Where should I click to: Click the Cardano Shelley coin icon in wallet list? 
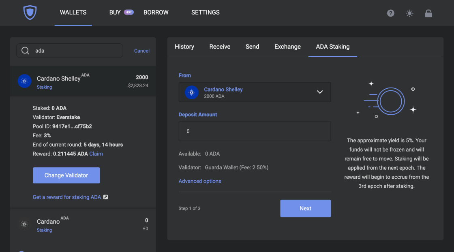tap(25, 81)
